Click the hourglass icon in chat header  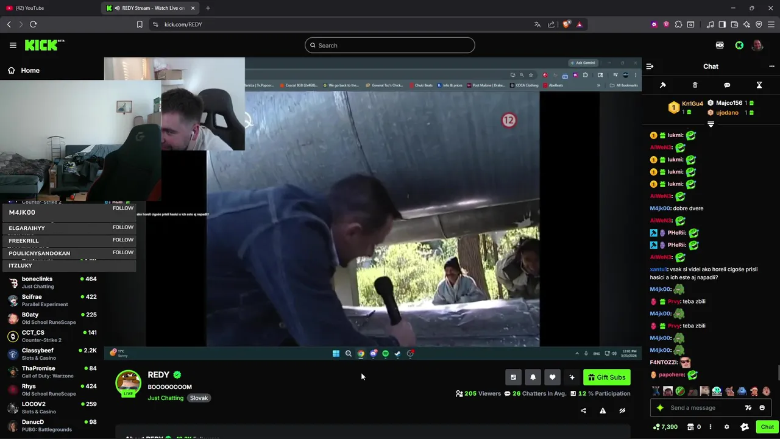pos(759,85)
